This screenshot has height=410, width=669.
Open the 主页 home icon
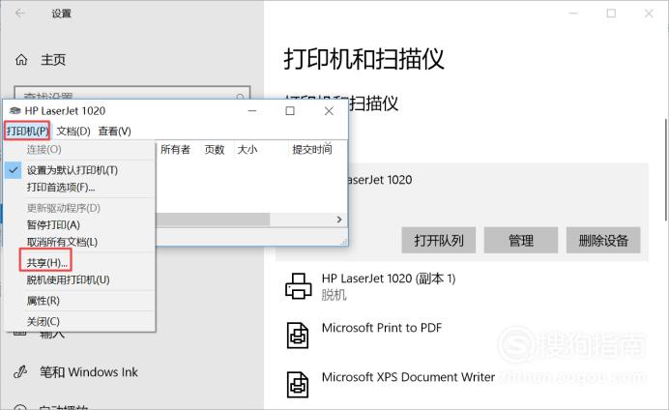pos(21,60)
